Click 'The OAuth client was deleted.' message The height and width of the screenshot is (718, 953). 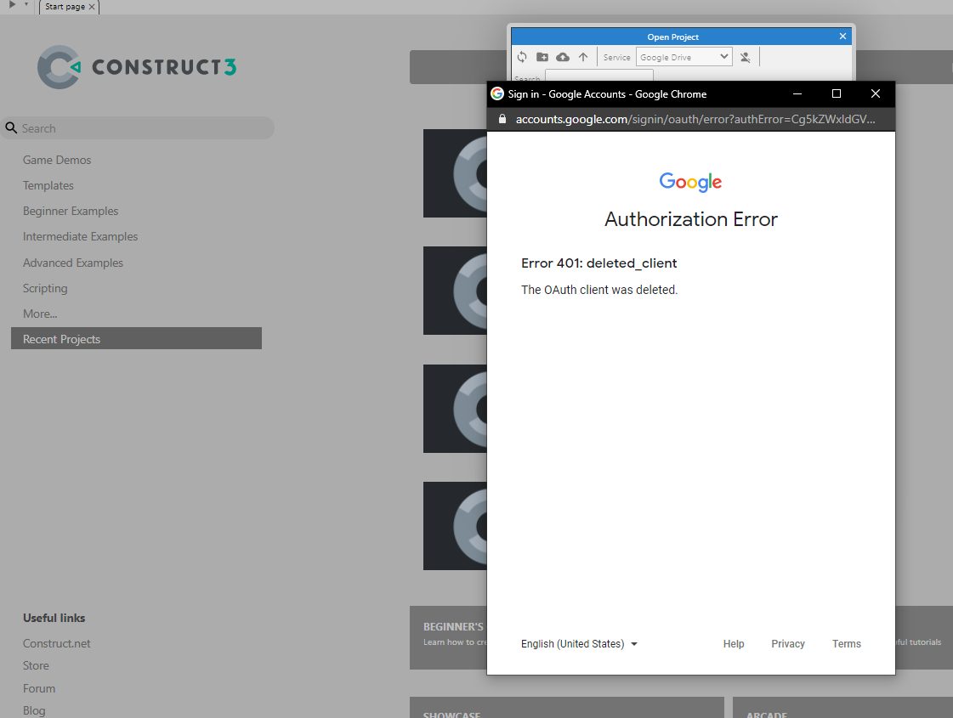pyautogui.click(x=599, y=290)
